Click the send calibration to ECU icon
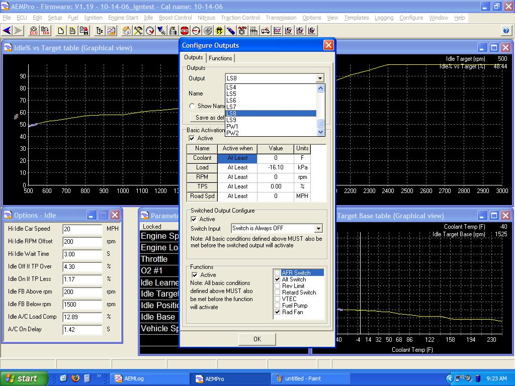Image resolution: width=515 pixels, height=386 pixels. pyautogui.click(x=45, y=31)
